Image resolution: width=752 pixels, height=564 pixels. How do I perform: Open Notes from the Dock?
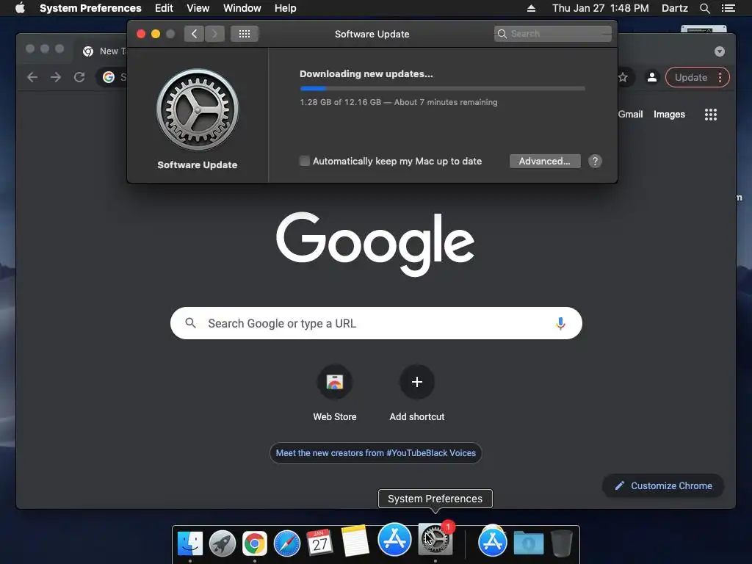355,540
